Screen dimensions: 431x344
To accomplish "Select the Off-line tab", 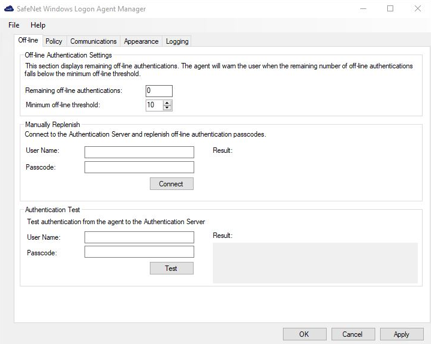I will coord(28,41).
